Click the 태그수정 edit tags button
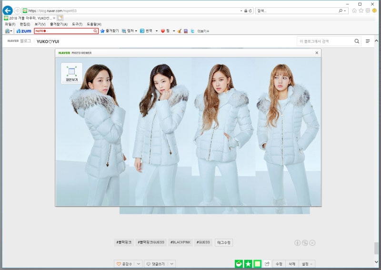 (224, 242)
